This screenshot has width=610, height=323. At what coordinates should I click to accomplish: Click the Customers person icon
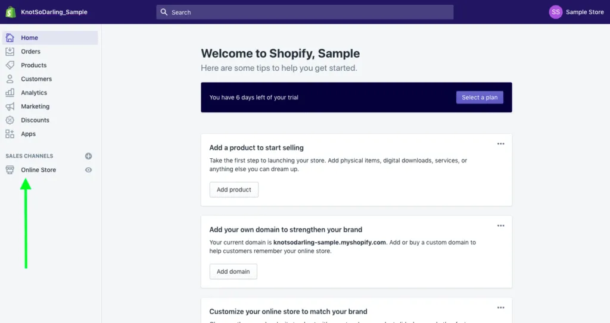point(10,79)
